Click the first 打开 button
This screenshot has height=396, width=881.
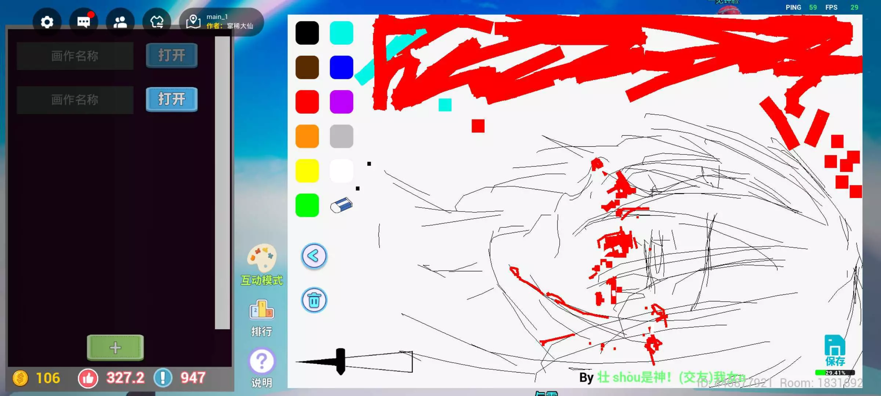pos(171,55)
